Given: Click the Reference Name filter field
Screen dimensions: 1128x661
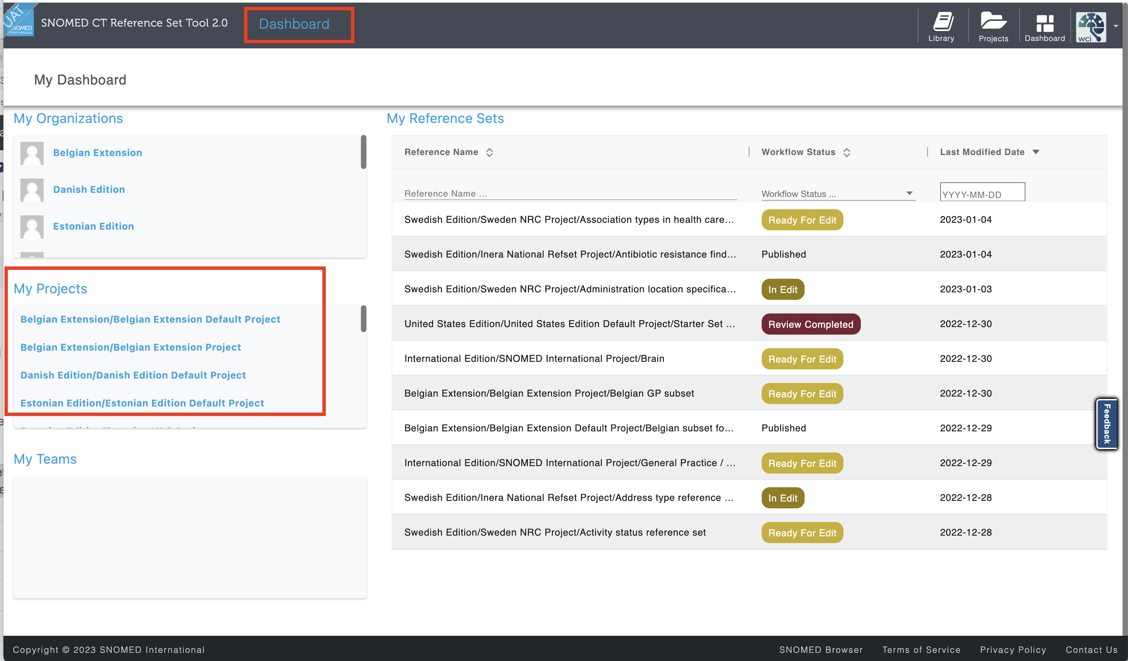Looking at the screenshot, I should tap(570, 194).
